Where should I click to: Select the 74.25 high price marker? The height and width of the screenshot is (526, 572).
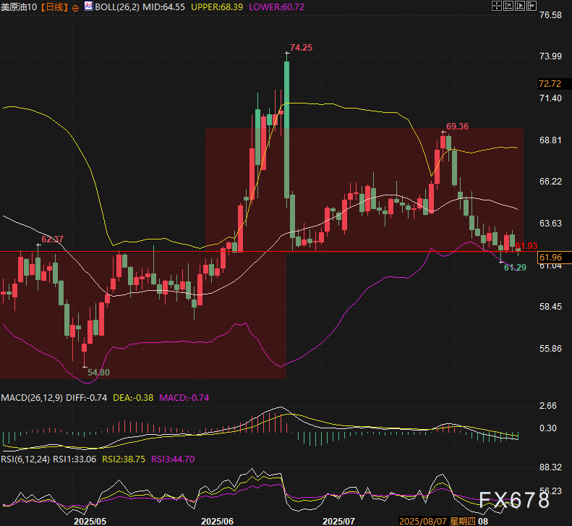tap(301, 48)
